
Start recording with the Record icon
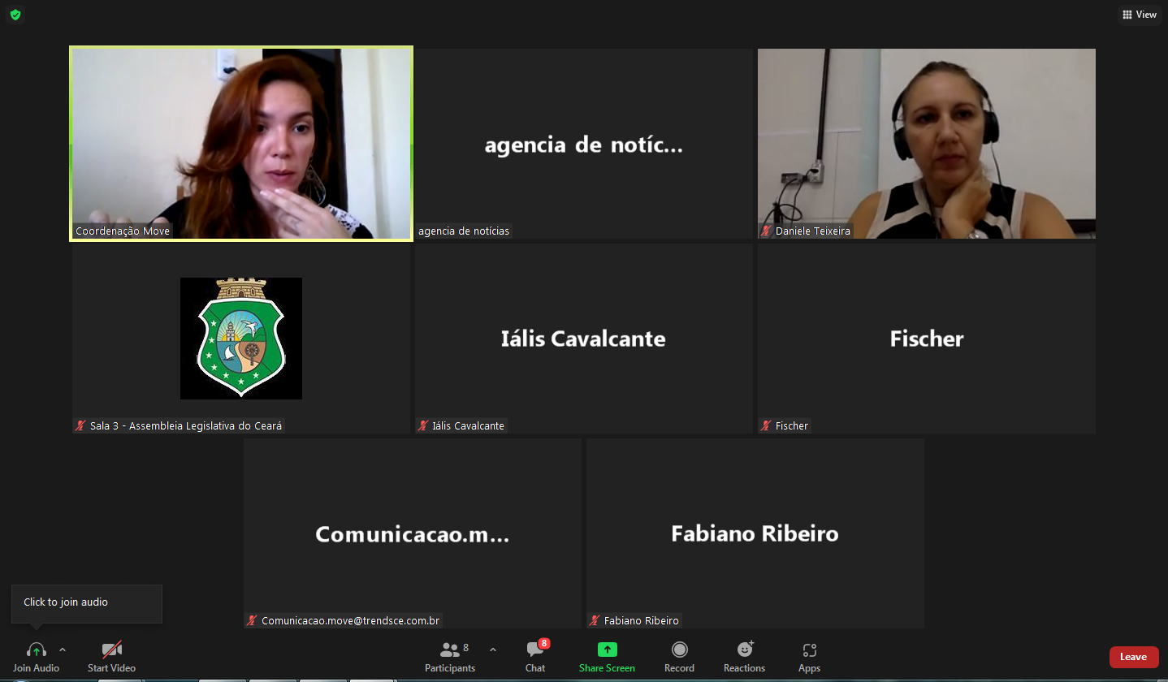pos(679,650)
